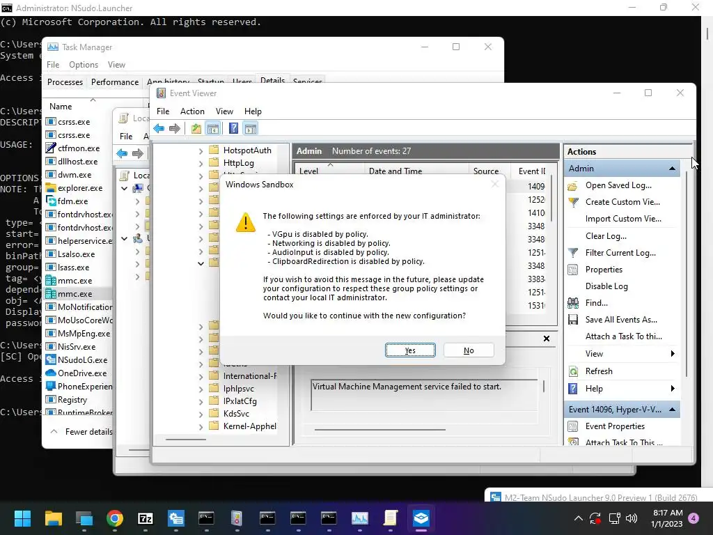Open Task Manager Options menu
The height and width of the screenshot is (535, 713).
click(x=84, y=65)
